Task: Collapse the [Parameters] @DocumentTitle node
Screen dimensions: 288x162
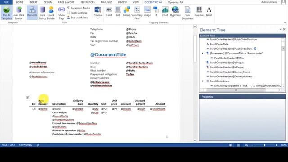Action: tap(202, 53)
